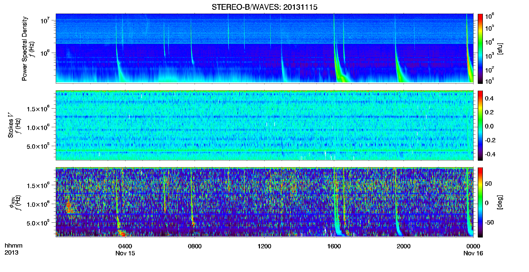529x272 pixels.
Task: Click the 50 label on the degrees colorbar
Action: pyautogui.click(x=488, y=183)
